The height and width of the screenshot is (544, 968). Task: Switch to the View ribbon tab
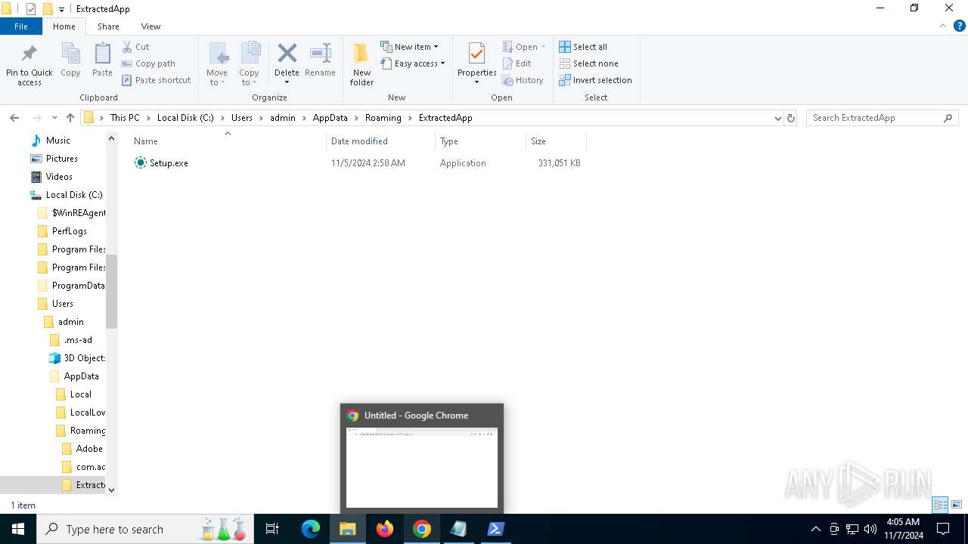tap(150, 26)
